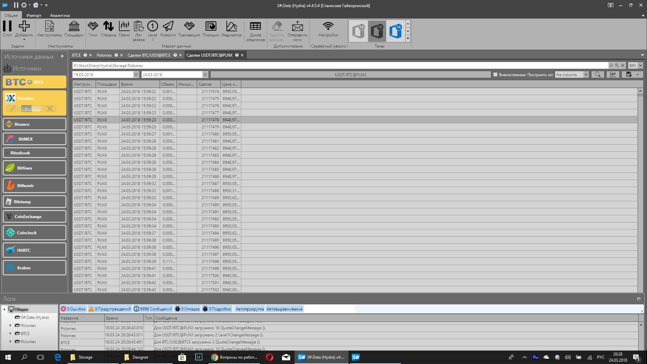The image size is (647, 364).
Task: Toggle Автовыравнивание in logs
Action: (284, 309)
